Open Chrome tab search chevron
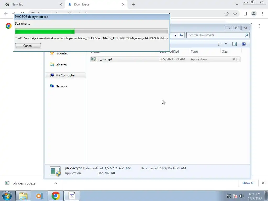Screen dimensions: 268x201 coord(237,4)
